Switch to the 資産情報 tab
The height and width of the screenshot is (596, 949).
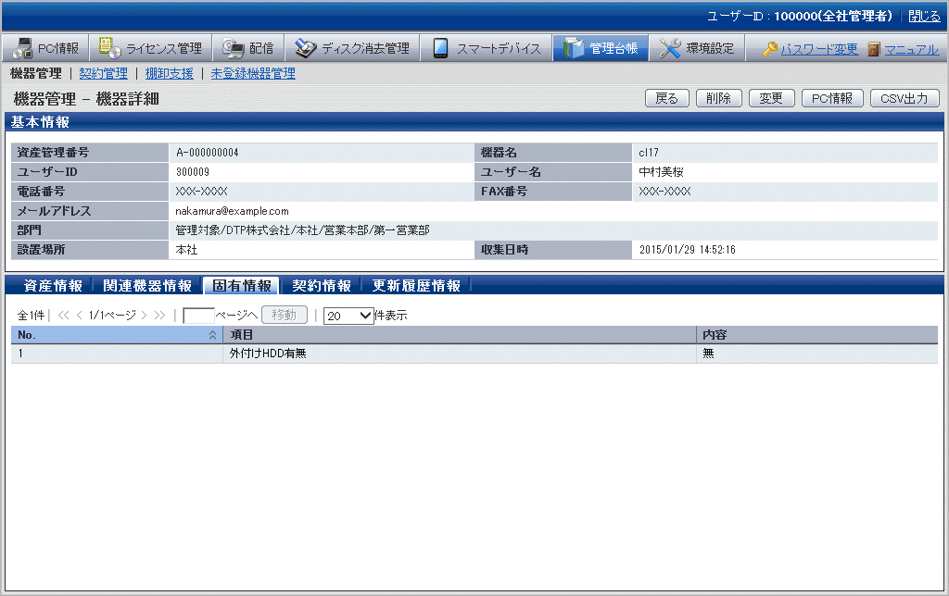click(53, 285)
